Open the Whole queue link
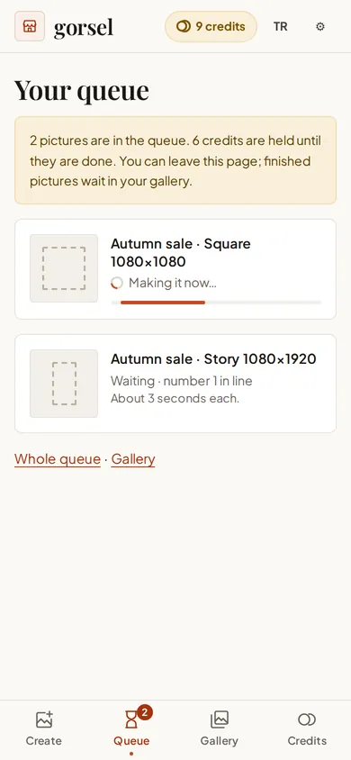The image size is (351, 760). [x=58, y=459]
